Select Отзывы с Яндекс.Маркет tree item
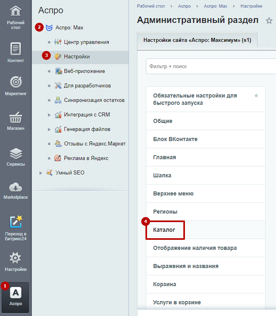The height and width of the screenshot is (316, 276). click(95, 143)
